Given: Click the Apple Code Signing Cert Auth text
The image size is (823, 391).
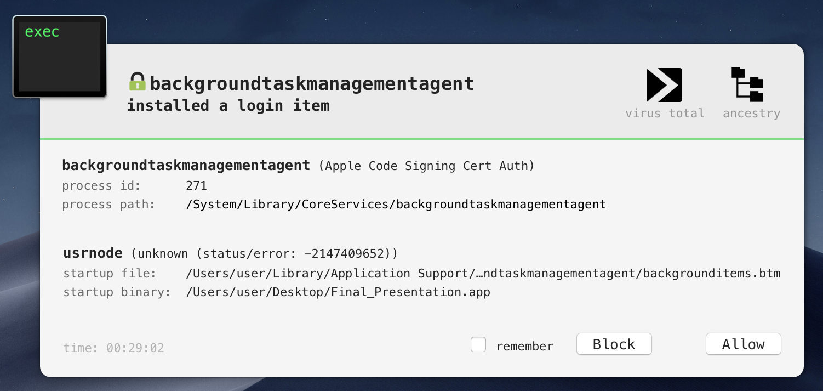Looking at the screenshot, I should (x=426, y=166).
